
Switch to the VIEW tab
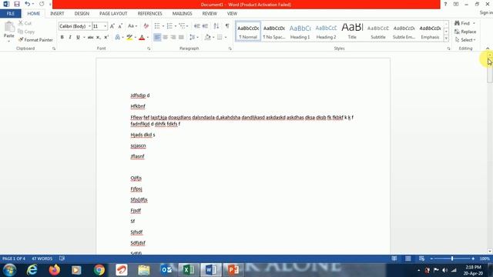pos(232,14)
